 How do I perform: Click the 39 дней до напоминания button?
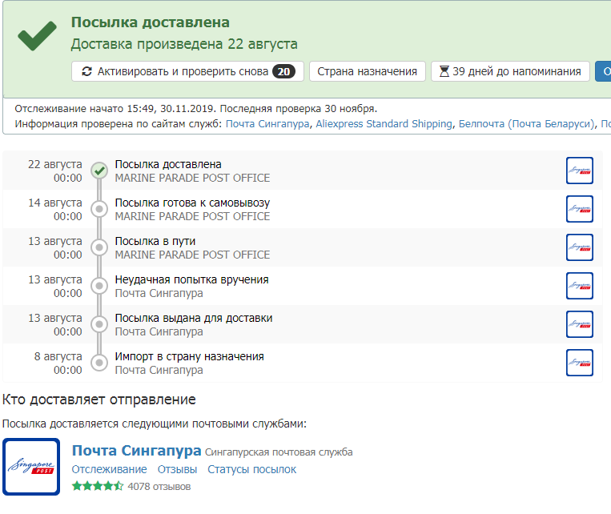(510, 71)
